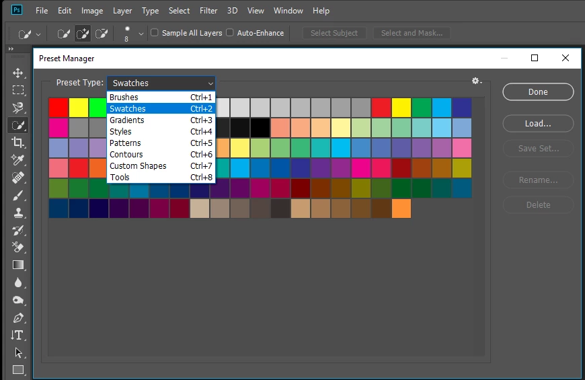Select the Eyedropper tool
Screen dimensions: 585x380
(x=17, y=160)
